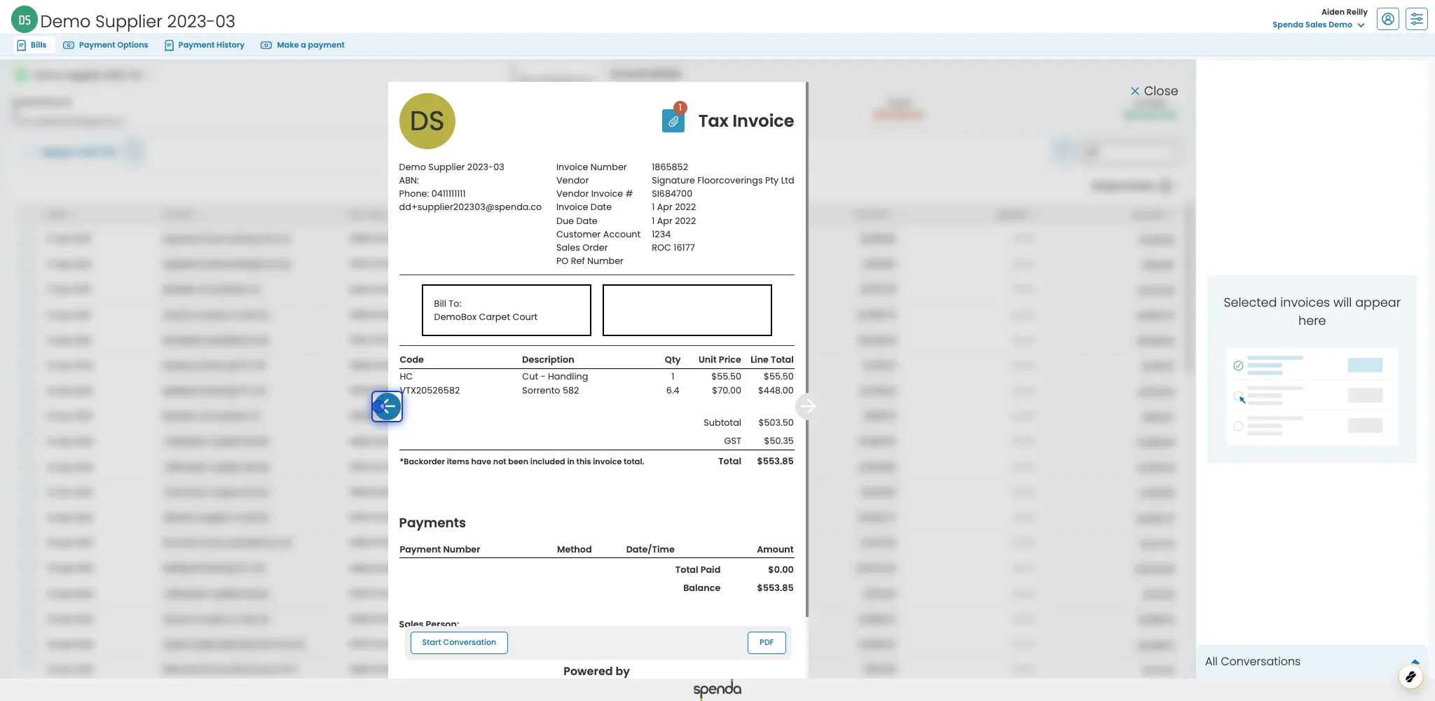
Task: Expand the All Conversations panel
Action: (1312, 661)
